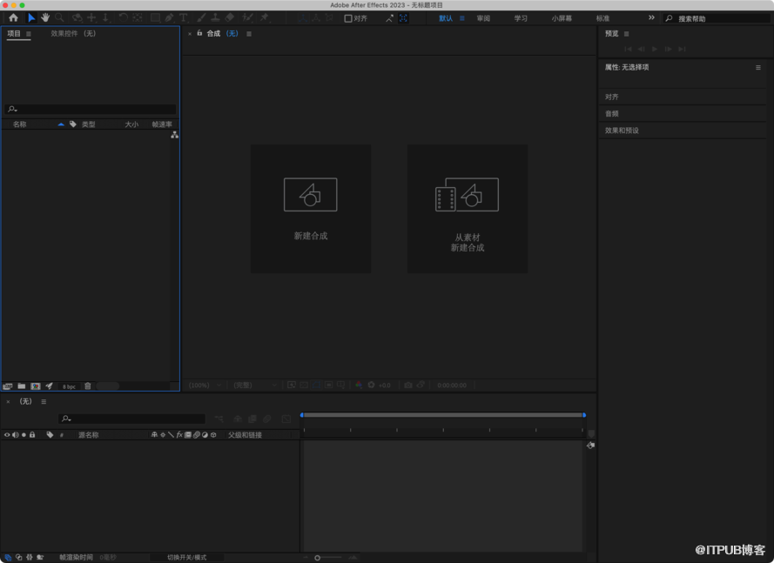The height and width of the screenshot is (563, 774).
Task: Open the 属性 panel options menu
Action: coord(757,67)
